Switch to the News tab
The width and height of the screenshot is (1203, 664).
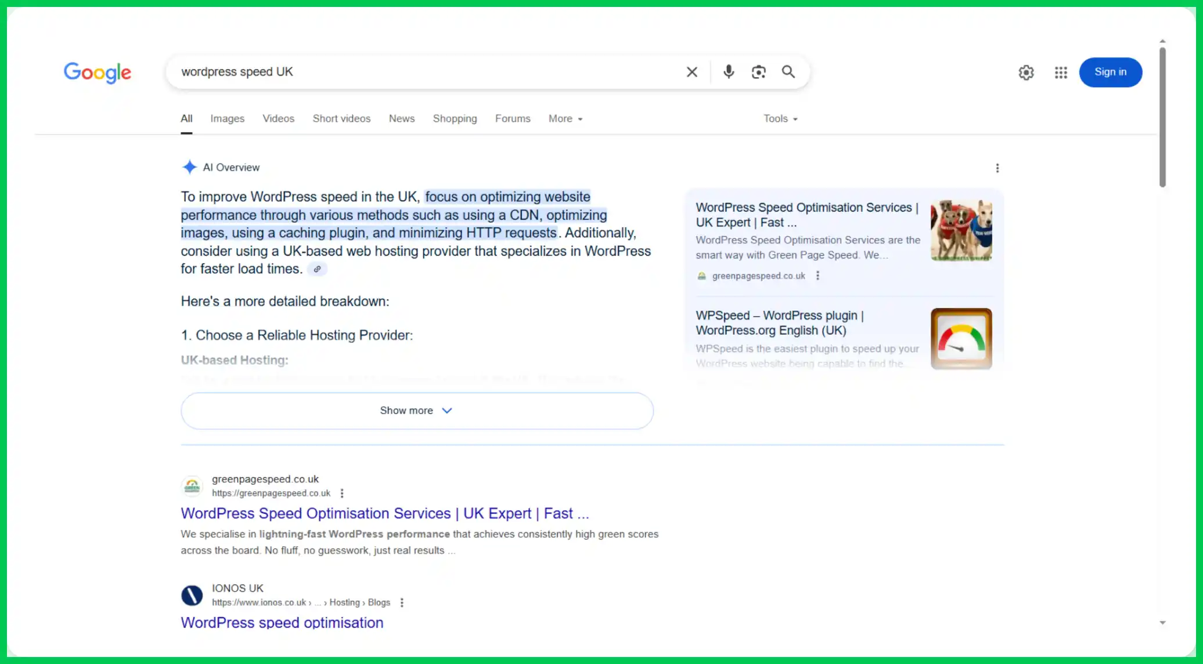click(401, 118)
